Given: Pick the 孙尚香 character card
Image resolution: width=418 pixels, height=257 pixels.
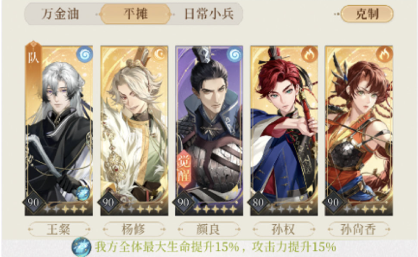Looking at the screenshot, I should point(359,130).
